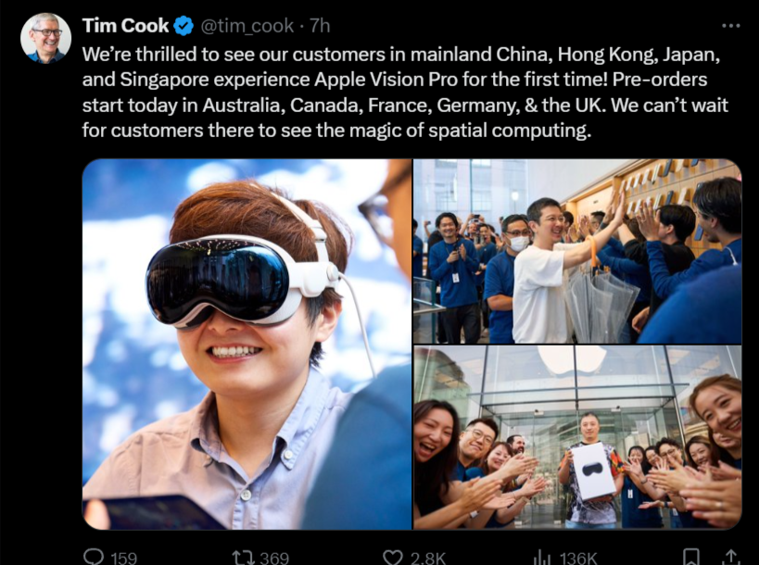Screen dimensions: 759x565
Task: Click the 7h timestamp
Action: (x=320, y=26)
